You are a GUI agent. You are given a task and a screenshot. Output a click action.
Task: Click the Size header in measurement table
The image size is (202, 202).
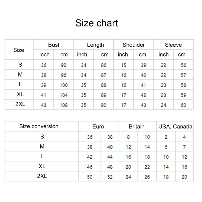pyautogui.click(x=19, y=50)
